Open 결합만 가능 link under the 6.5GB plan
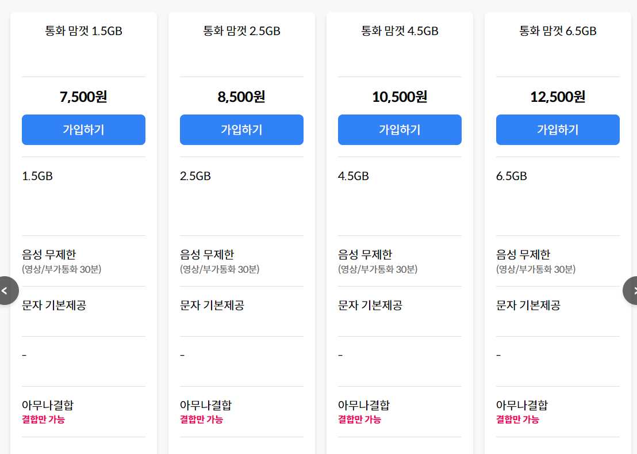637x454 pixels. (x=517, y=419)
